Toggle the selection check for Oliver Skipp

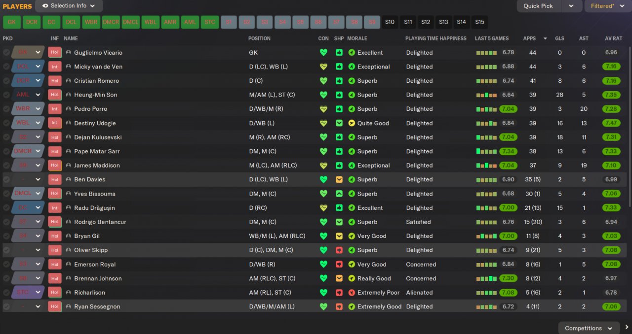click(x=6, y=250)
